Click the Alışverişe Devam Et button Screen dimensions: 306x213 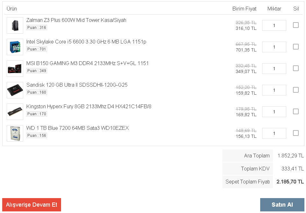[x=31, y=205]
